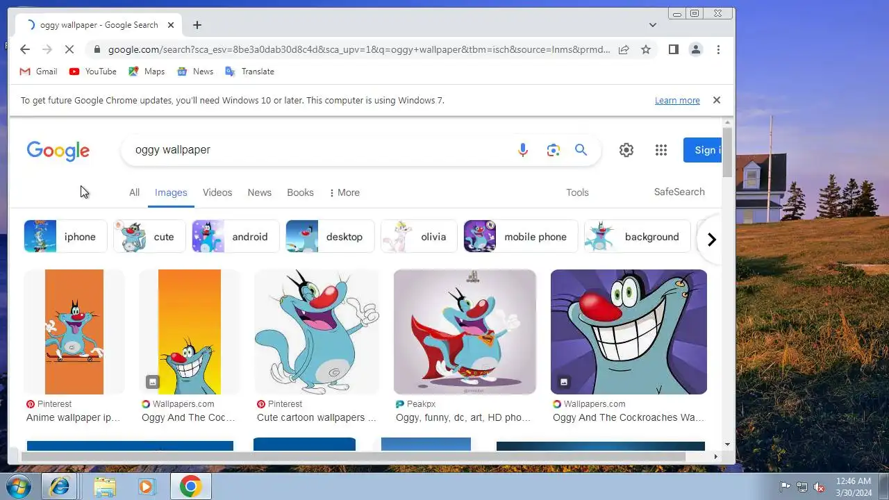Open Gmail bookmark

(38, 72)
